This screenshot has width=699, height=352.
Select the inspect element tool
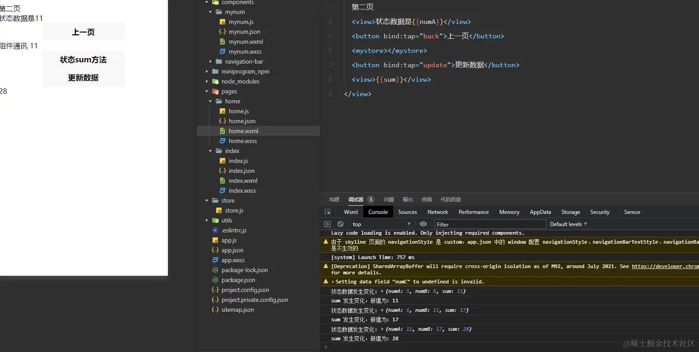328,212
